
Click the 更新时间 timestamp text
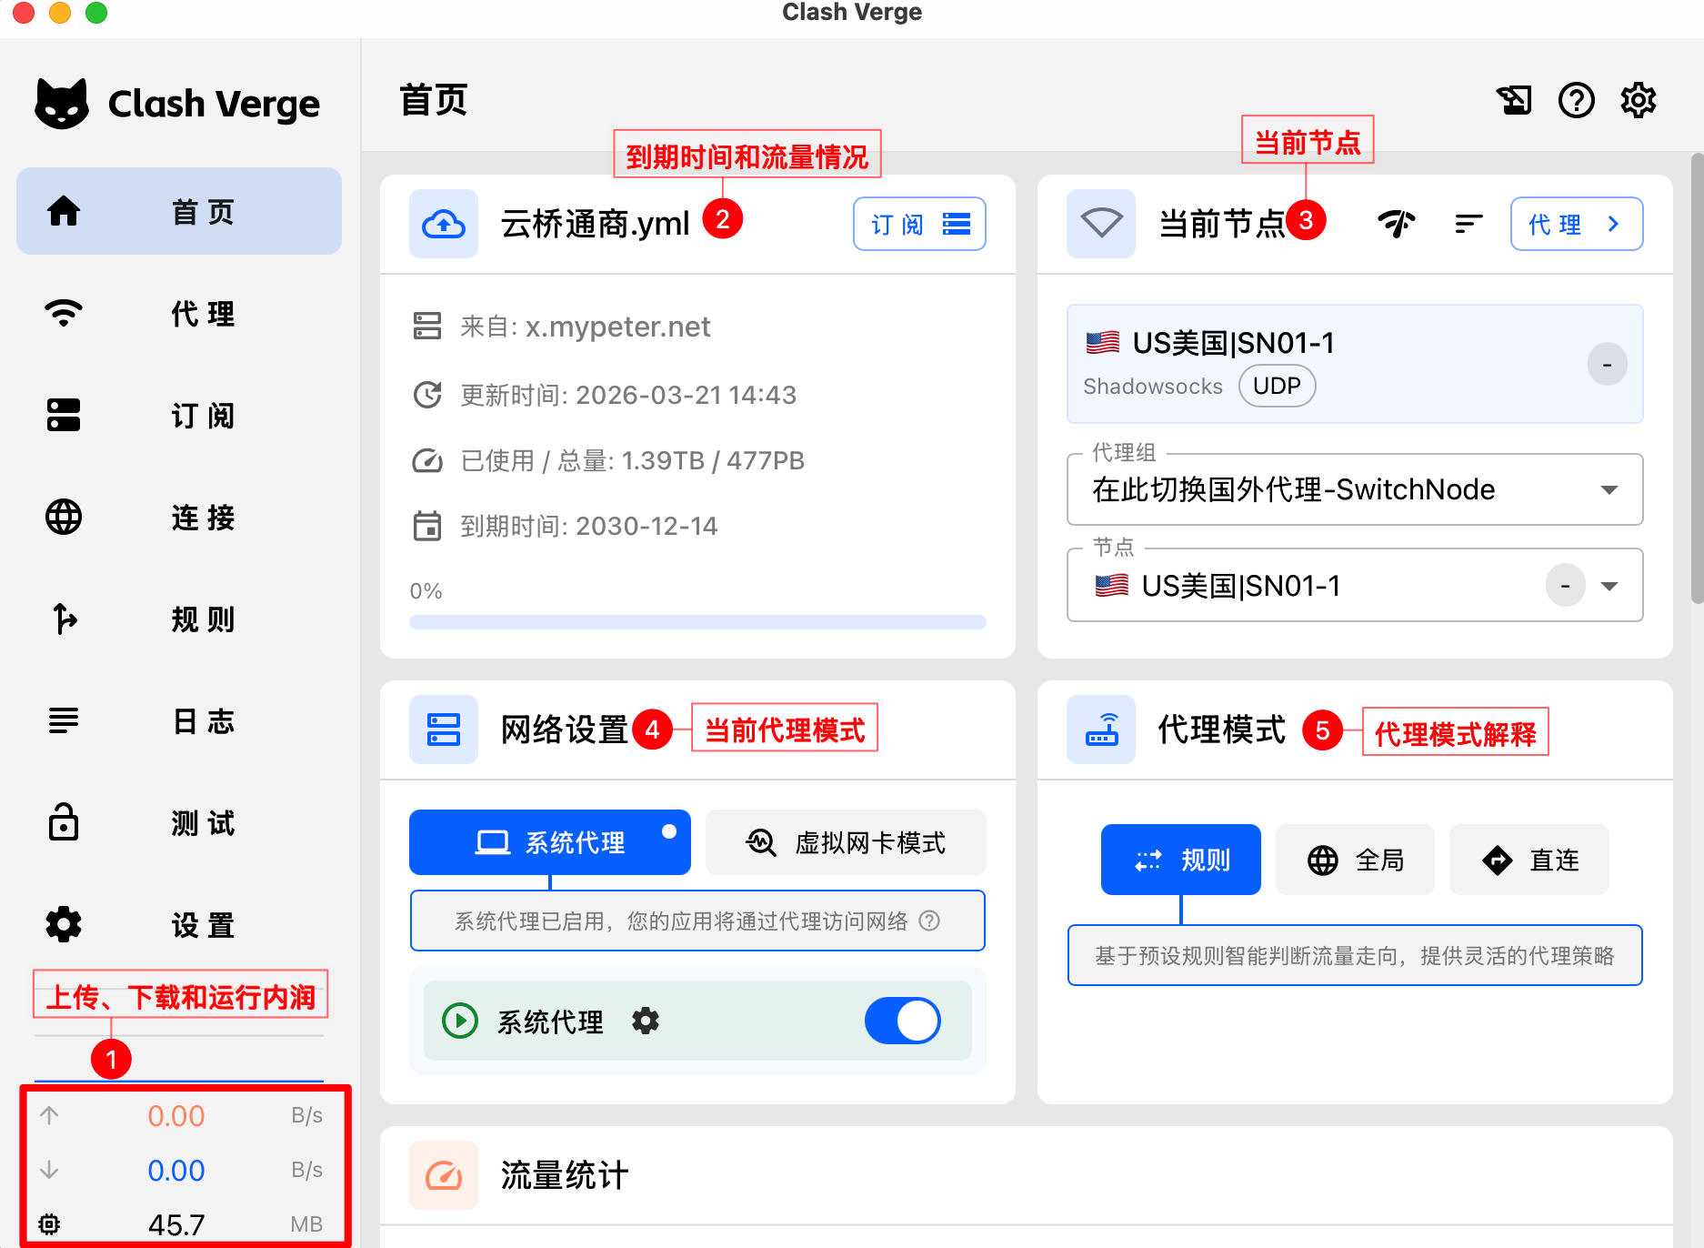click(x=628, y=395)
